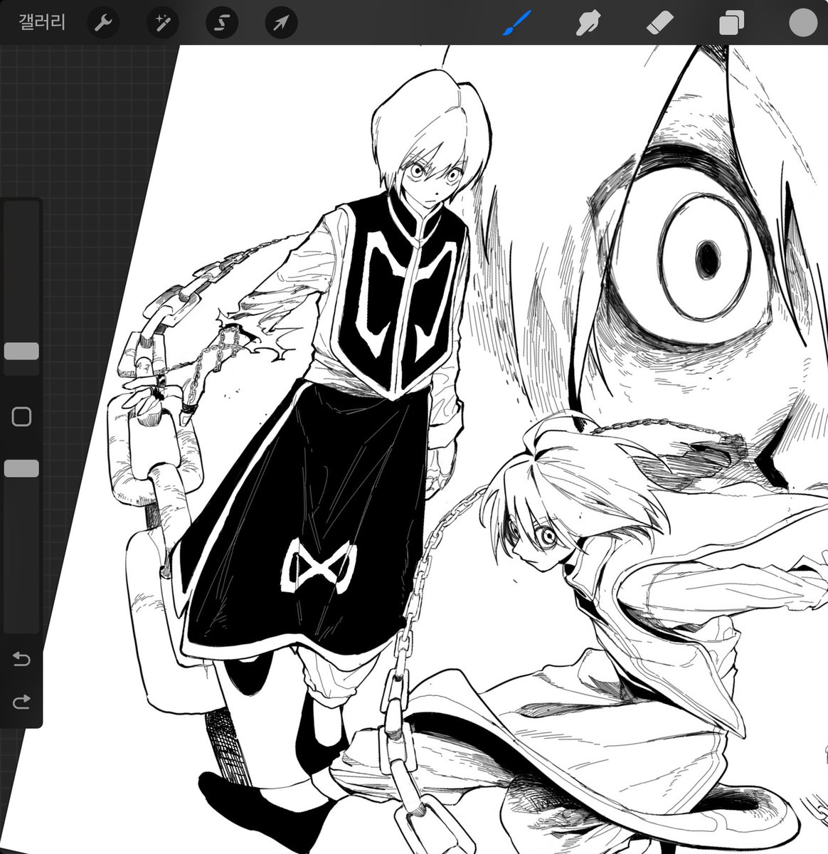
Task: Activate the Selection tool
Action: pyautogui.click(x=221, y=22)
